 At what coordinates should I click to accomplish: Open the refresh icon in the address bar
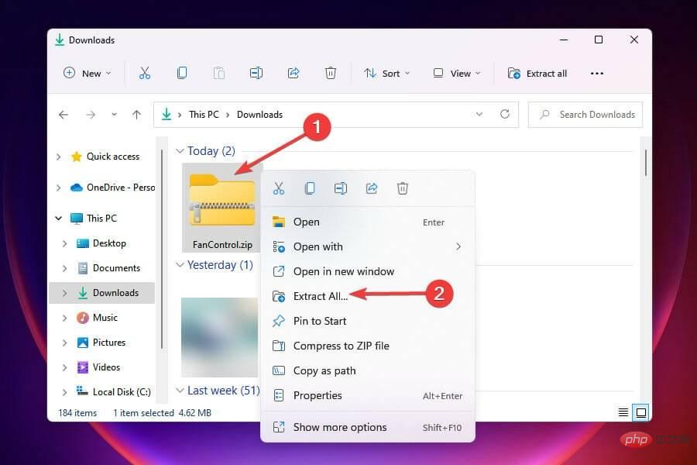(504, 114)
